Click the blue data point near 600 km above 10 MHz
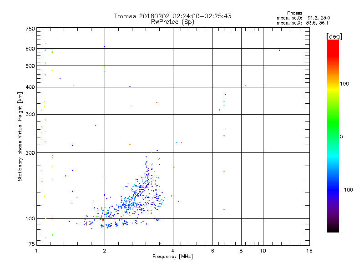The width and height of the screenshot is (364, 273). click(279, 50)
